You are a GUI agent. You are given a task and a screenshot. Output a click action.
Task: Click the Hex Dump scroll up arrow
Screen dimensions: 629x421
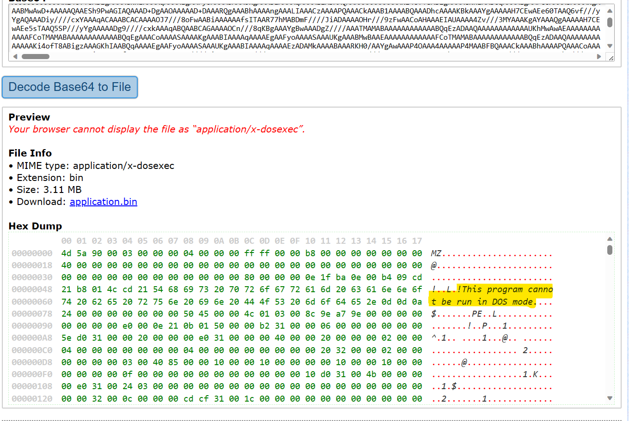point(610,239)
